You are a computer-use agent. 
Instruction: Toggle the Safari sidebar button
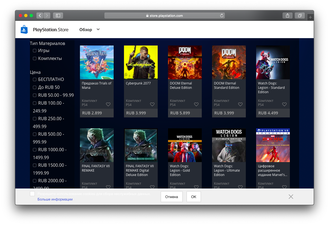pos(58,16)
